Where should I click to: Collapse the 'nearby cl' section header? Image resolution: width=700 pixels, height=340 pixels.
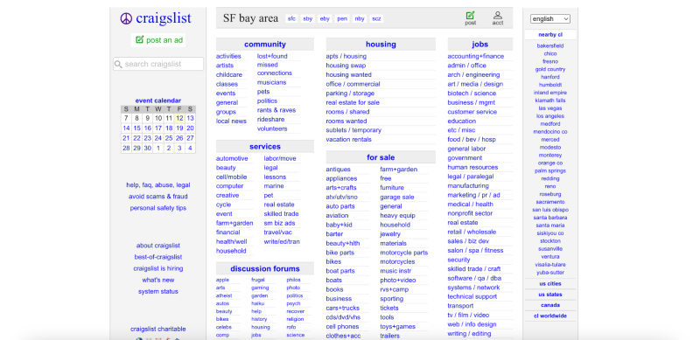pyautogui.click(x=550, y=35)
